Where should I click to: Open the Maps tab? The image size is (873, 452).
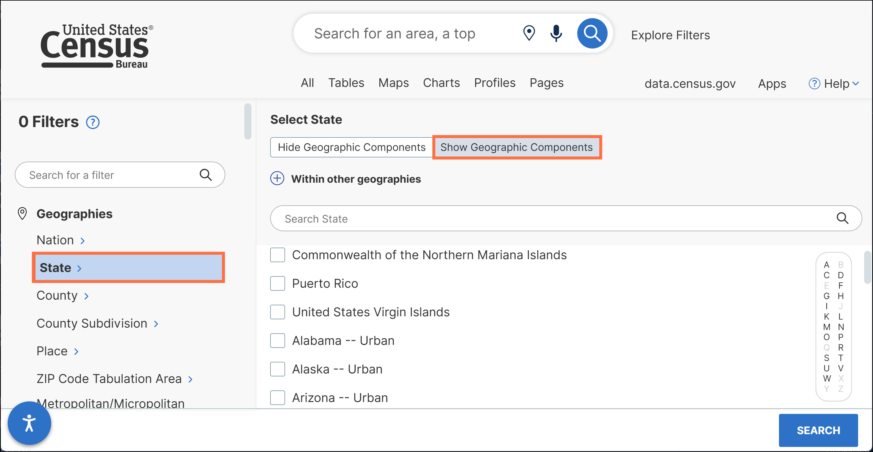click(393, 83)
